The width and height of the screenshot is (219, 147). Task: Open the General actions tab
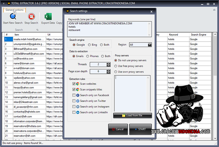coord(14,10)
